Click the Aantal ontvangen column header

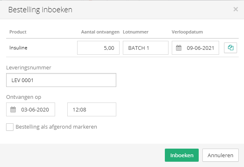point(100,32)
